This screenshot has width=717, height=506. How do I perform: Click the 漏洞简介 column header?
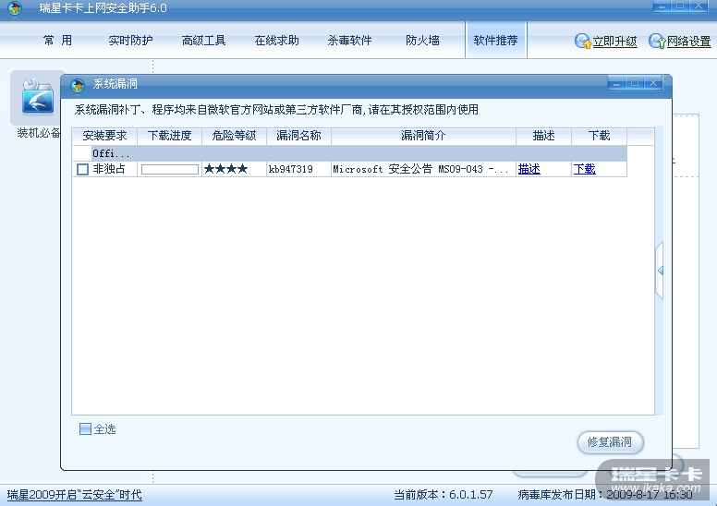pos(423,136)
